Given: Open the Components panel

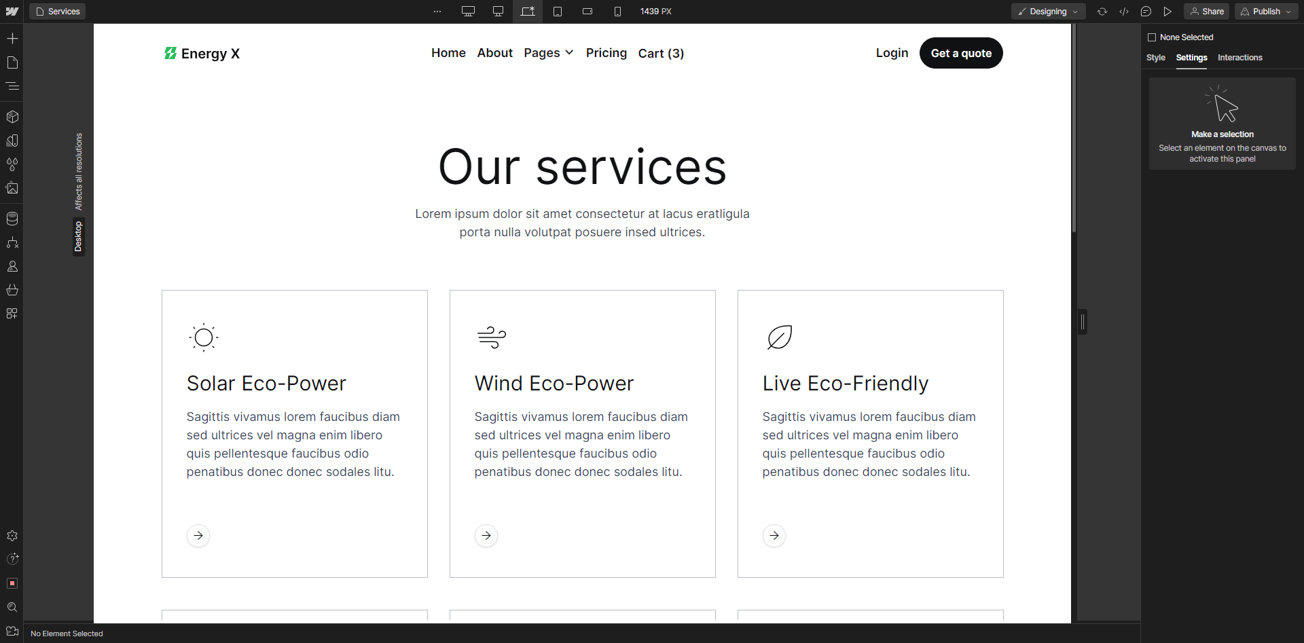Looking at the screenshot, I should coord(12,117).
